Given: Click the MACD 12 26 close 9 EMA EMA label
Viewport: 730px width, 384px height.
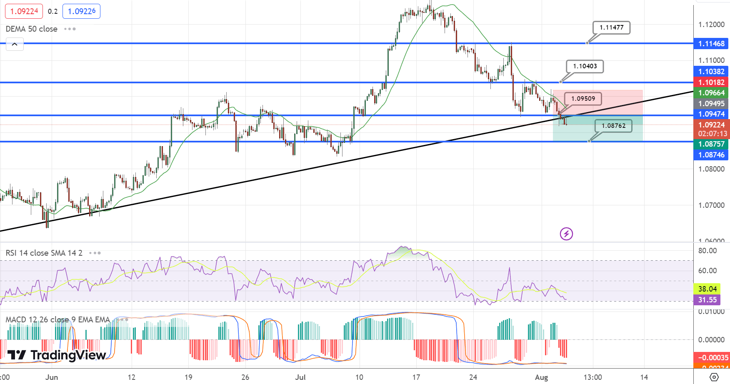Looking at the screenshot, I should click(x=57, y=319).
